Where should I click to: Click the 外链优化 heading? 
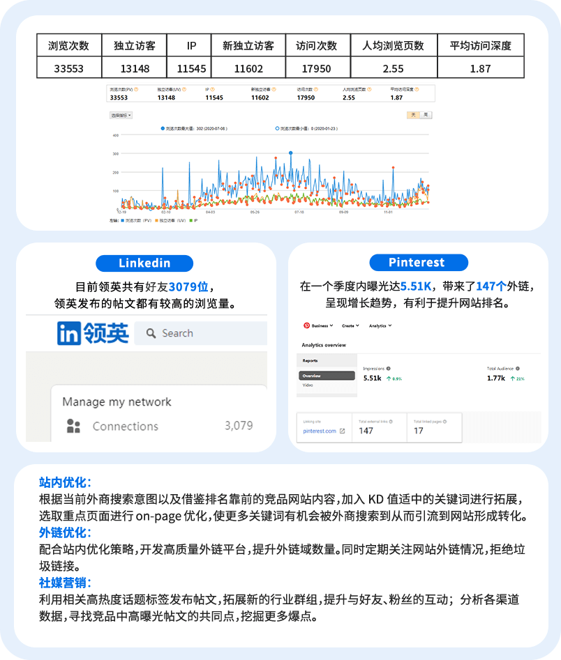tap(66, 532)
